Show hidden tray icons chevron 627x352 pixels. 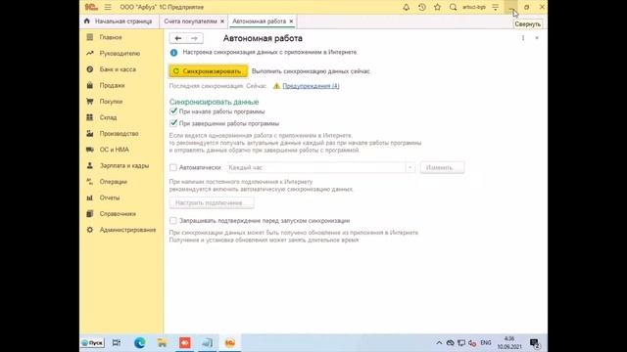point(439,343)
